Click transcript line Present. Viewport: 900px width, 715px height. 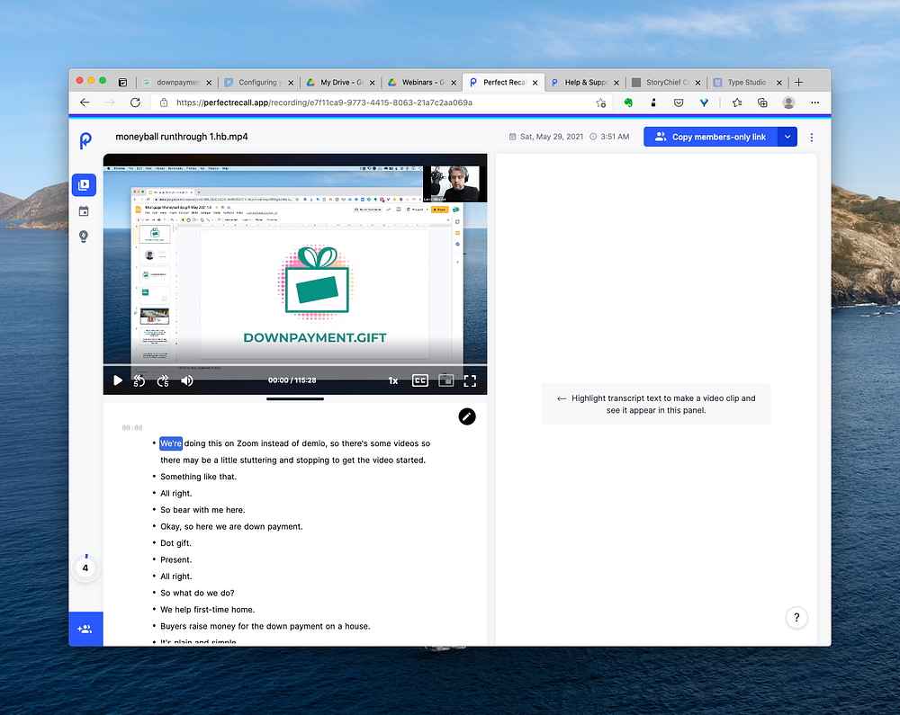point(176,559)
